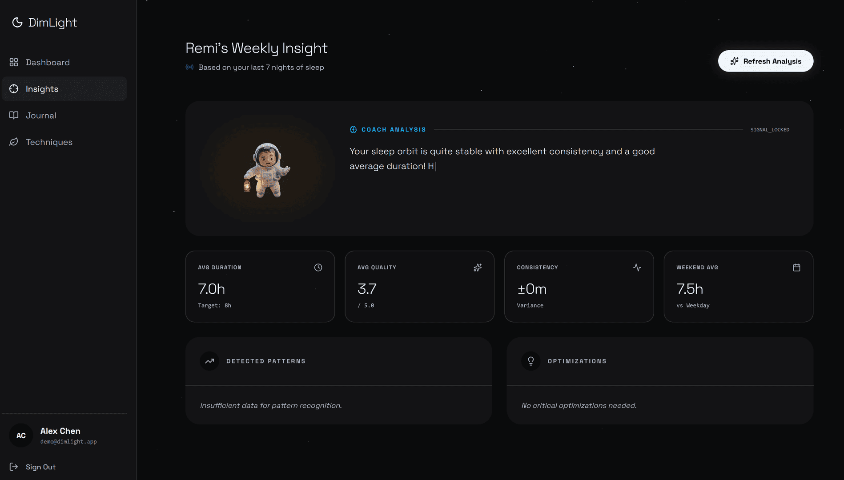Click the sparkle icon in Avg Quality card

pos(478,268)
